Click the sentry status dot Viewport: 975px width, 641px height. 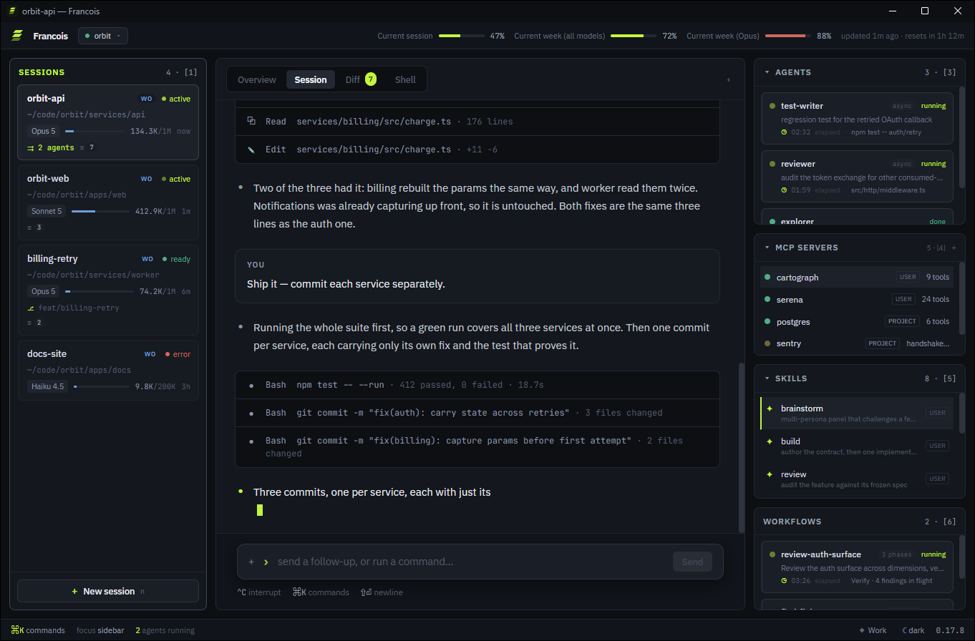pyautogui.click(x=768, y=343)
